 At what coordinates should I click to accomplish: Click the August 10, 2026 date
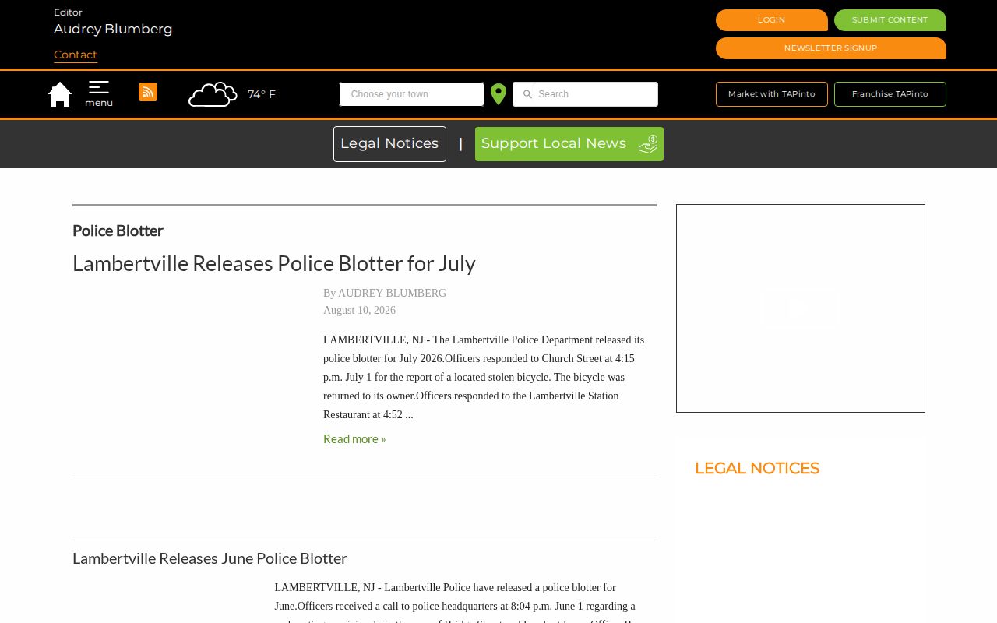click(x=359, y=311)
